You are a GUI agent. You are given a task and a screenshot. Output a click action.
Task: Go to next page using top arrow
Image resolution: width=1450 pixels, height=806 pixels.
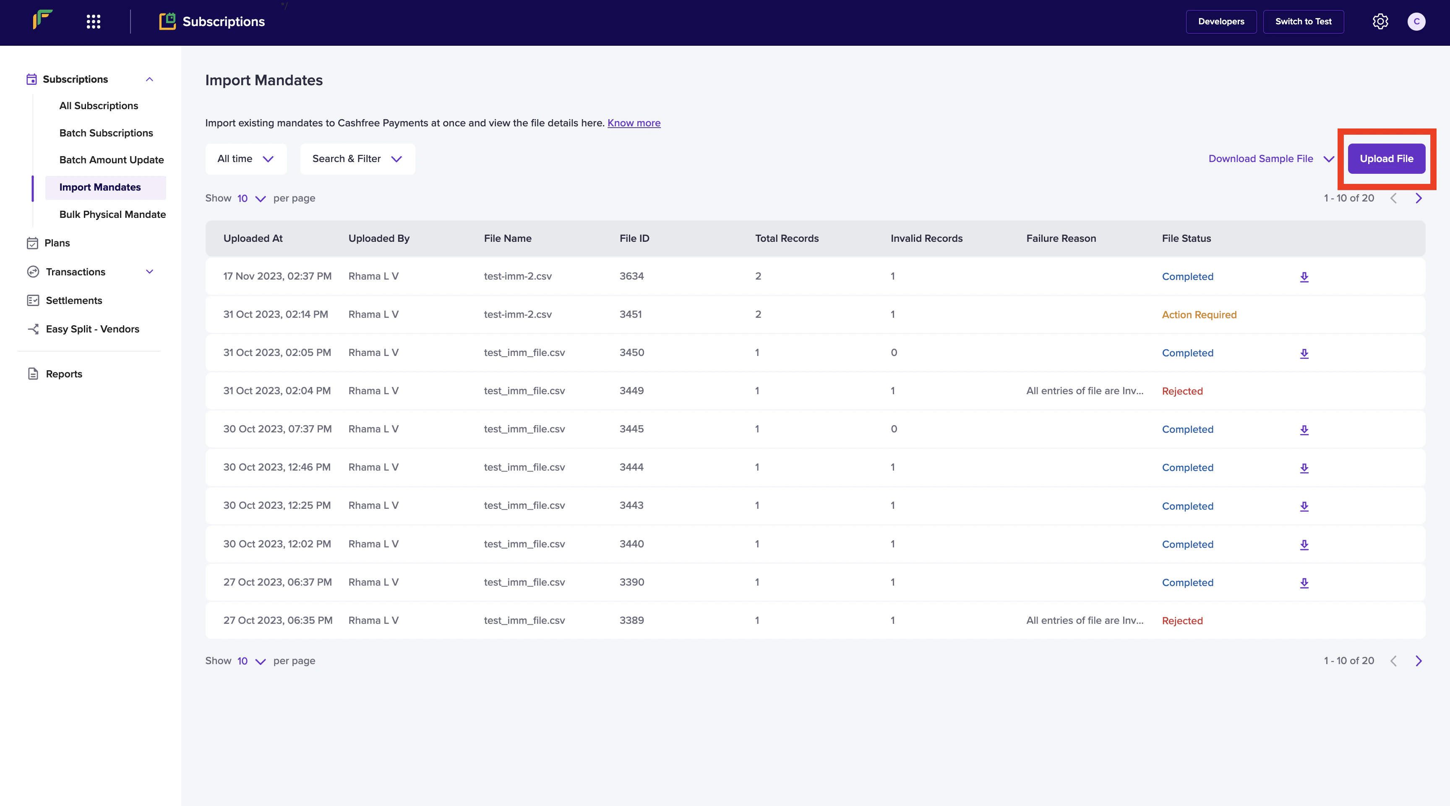[x=1419, y=198]
